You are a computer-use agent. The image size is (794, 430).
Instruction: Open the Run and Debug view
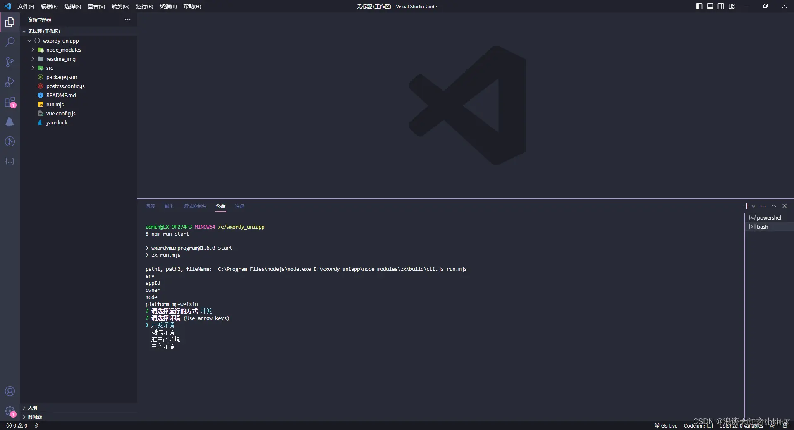coord(10,82)
